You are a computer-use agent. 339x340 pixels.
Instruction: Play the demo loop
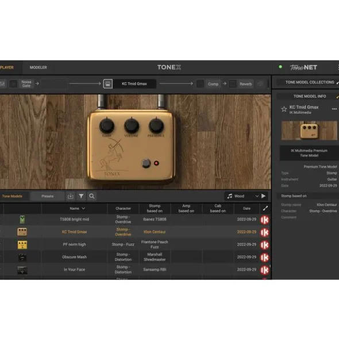point(264,196)
